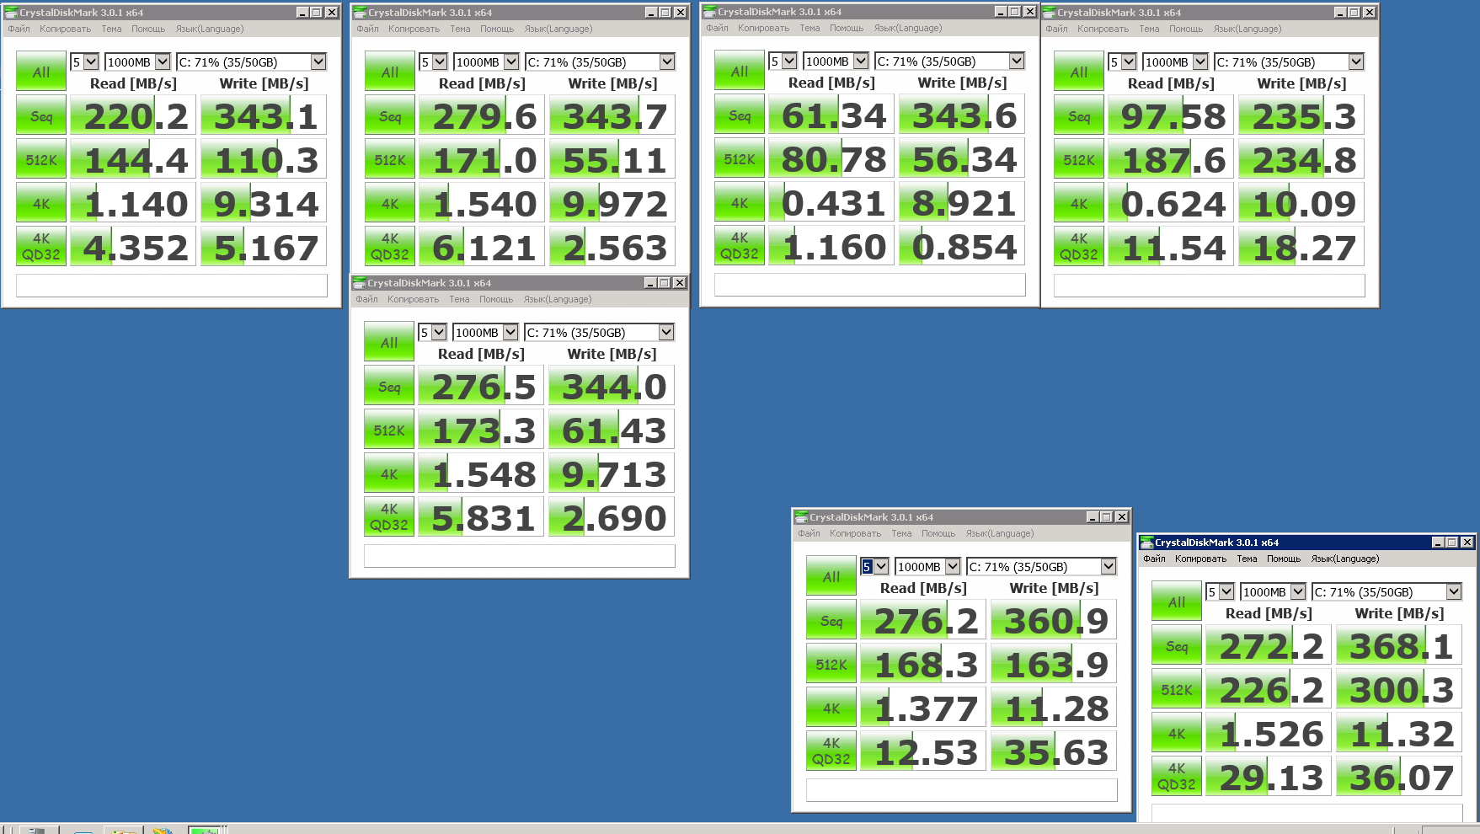Click title bar icon of window with Seq read 220.2
The image size is (1480, 834).
point(11,13)
